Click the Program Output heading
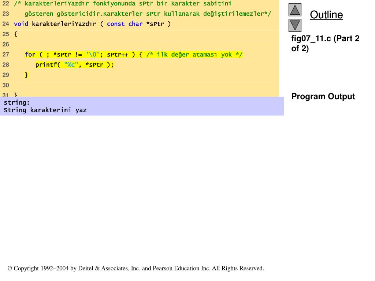 click(323, 96)
